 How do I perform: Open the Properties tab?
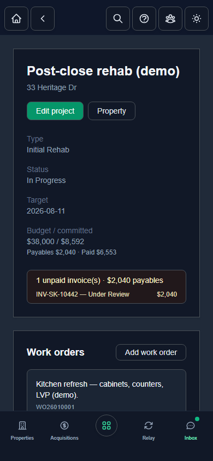tap(22, 430)
